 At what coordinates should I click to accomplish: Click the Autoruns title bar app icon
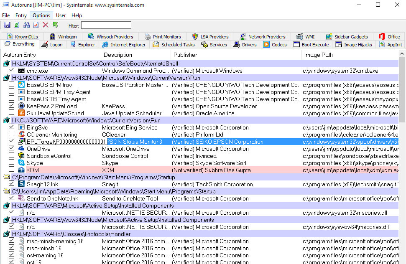[6, 5]
